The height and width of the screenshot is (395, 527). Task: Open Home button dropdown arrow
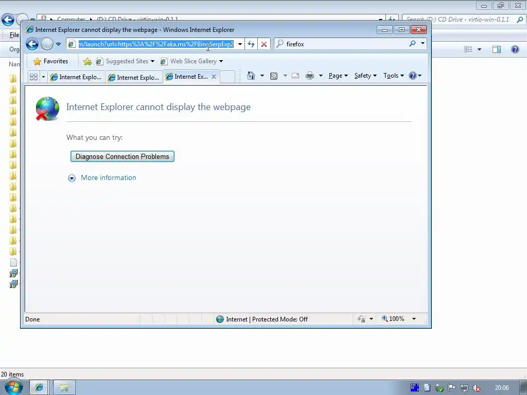pyautogui.click(x=262, y=76)
